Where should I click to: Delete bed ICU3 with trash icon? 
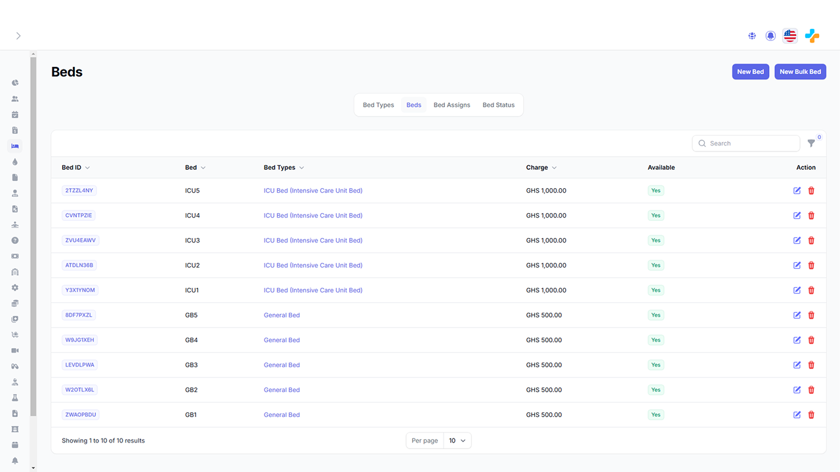(x=811, y=241)
